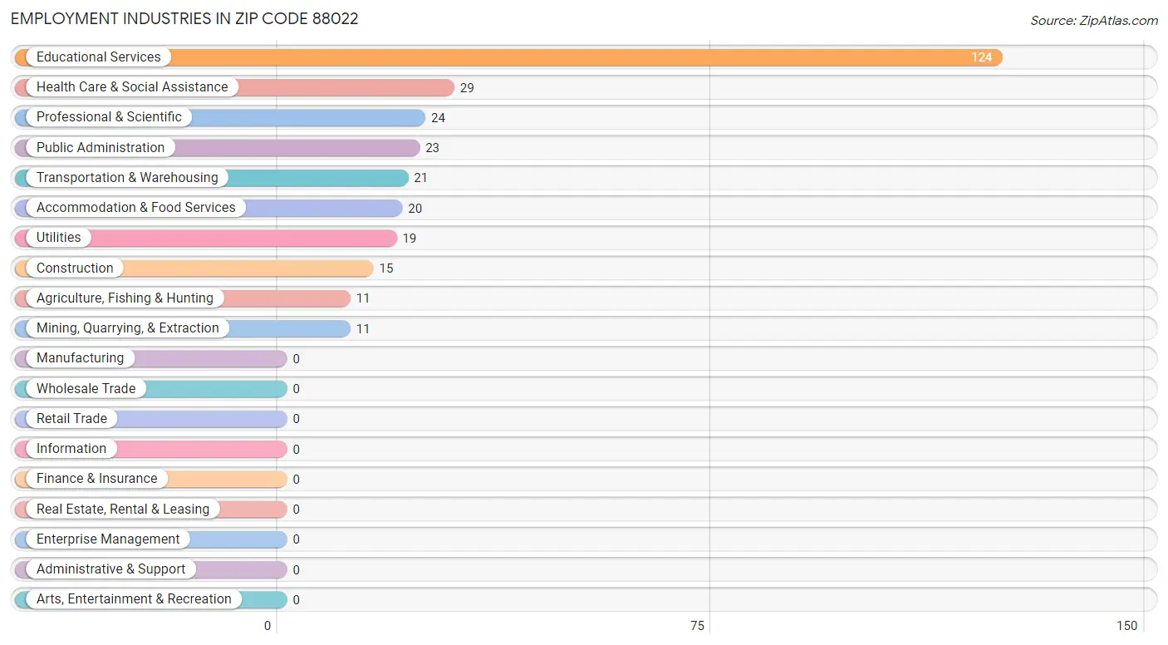
Task: Click the Enterprise Management label
Action: coord(108,539)
